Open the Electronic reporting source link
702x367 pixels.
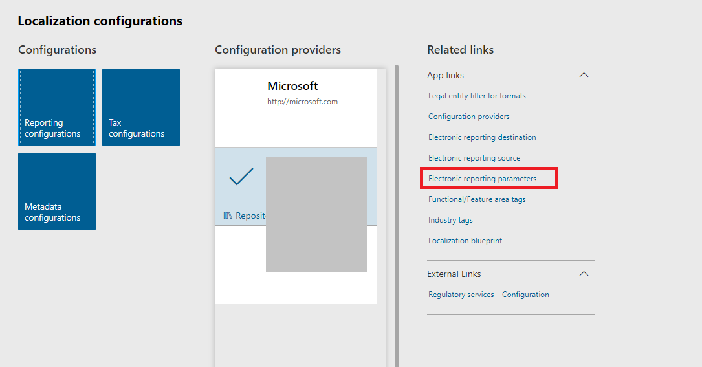click(x=474, y=158)
